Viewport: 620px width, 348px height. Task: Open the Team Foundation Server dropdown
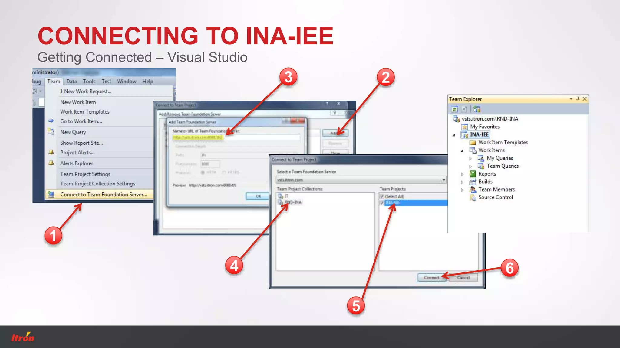pos(444,180)
